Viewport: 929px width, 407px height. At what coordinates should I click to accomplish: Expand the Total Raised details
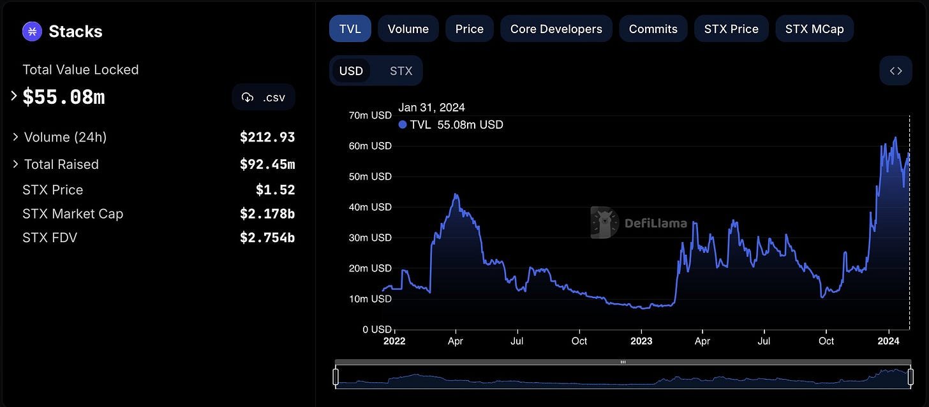[15, 164]
